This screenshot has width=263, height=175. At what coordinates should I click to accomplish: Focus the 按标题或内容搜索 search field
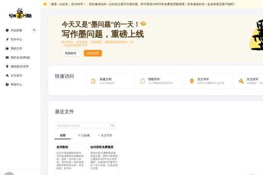(82, 126)
